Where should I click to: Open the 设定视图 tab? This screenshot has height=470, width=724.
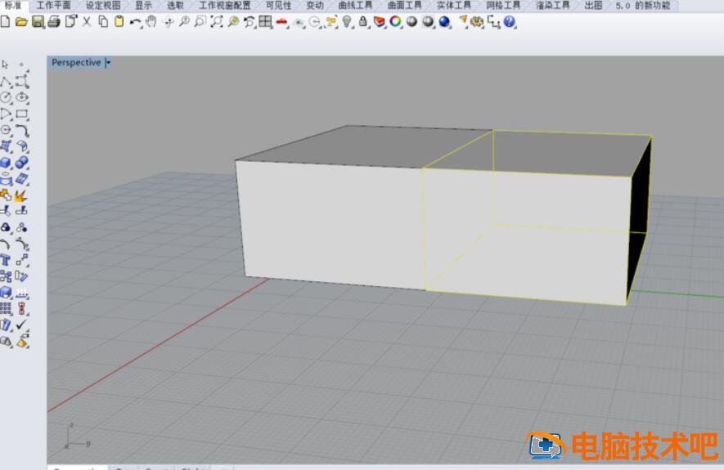[x=103, y=6]
